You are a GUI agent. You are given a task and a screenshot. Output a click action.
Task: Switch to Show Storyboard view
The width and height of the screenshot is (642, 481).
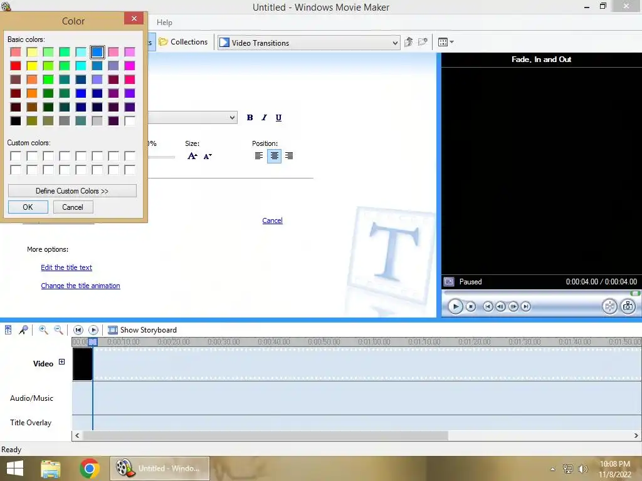tap(142, 329)
